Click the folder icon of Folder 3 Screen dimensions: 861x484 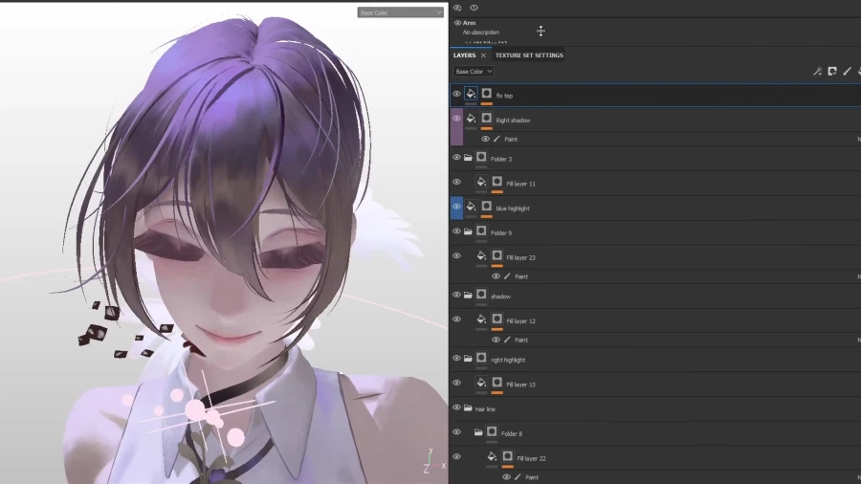[468, 158]
